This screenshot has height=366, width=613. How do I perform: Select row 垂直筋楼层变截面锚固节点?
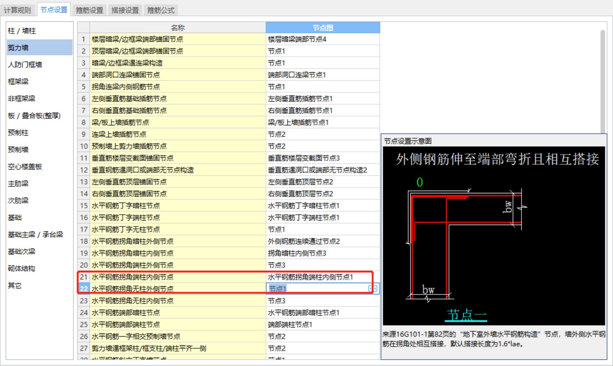[x=178, y=158]
